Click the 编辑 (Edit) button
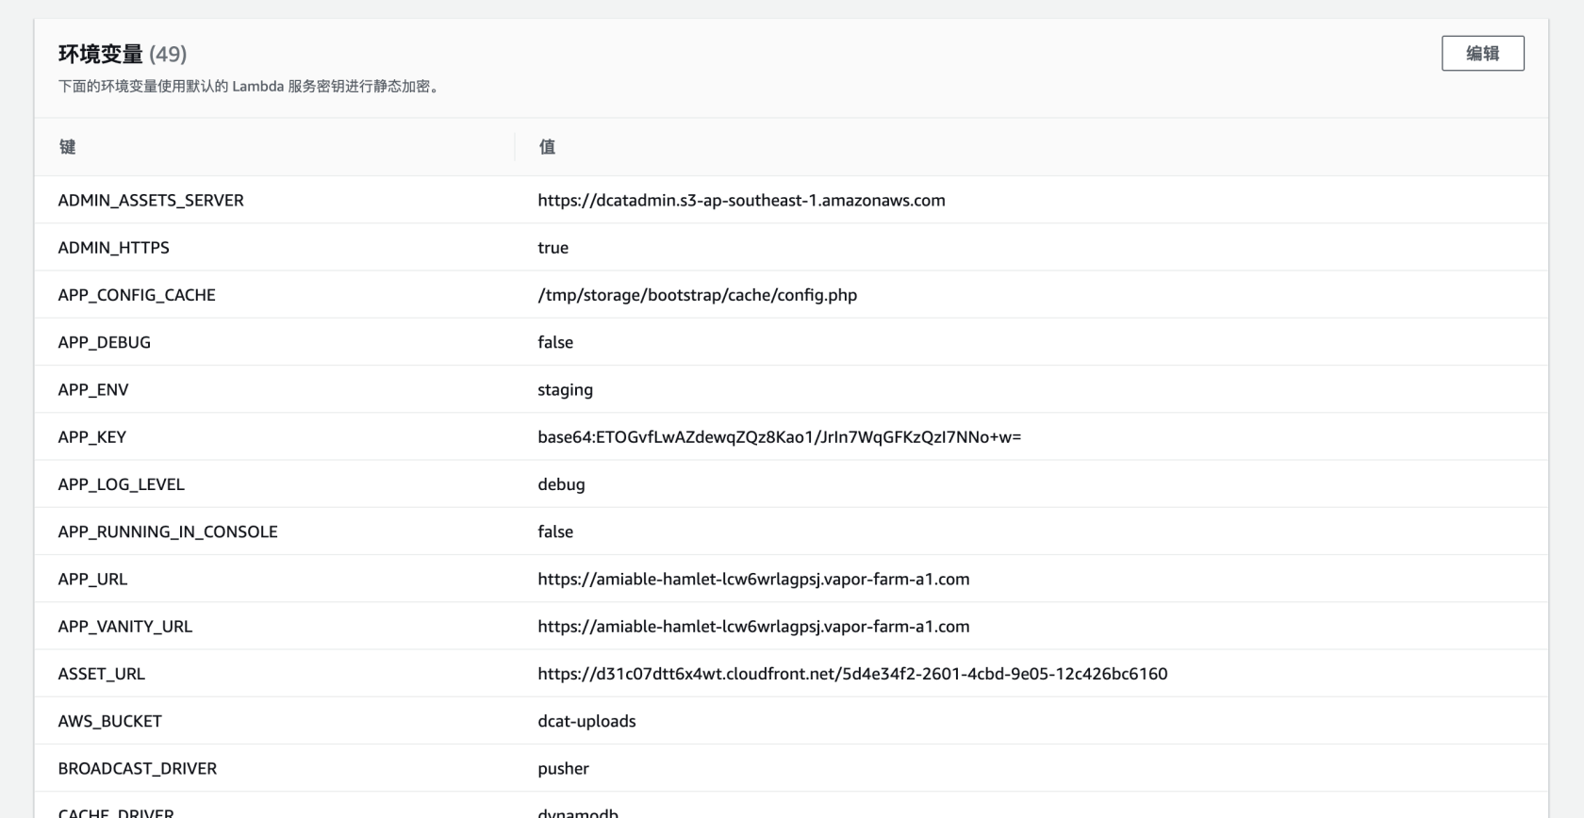 (1482, 54)
